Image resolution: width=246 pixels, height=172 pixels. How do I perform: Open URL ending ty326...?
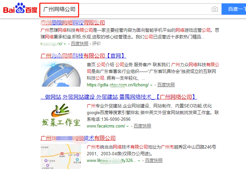pos(111,161)
